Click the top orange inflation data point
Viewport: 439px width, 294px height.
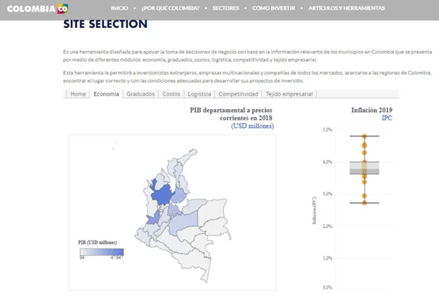(364, 136)
